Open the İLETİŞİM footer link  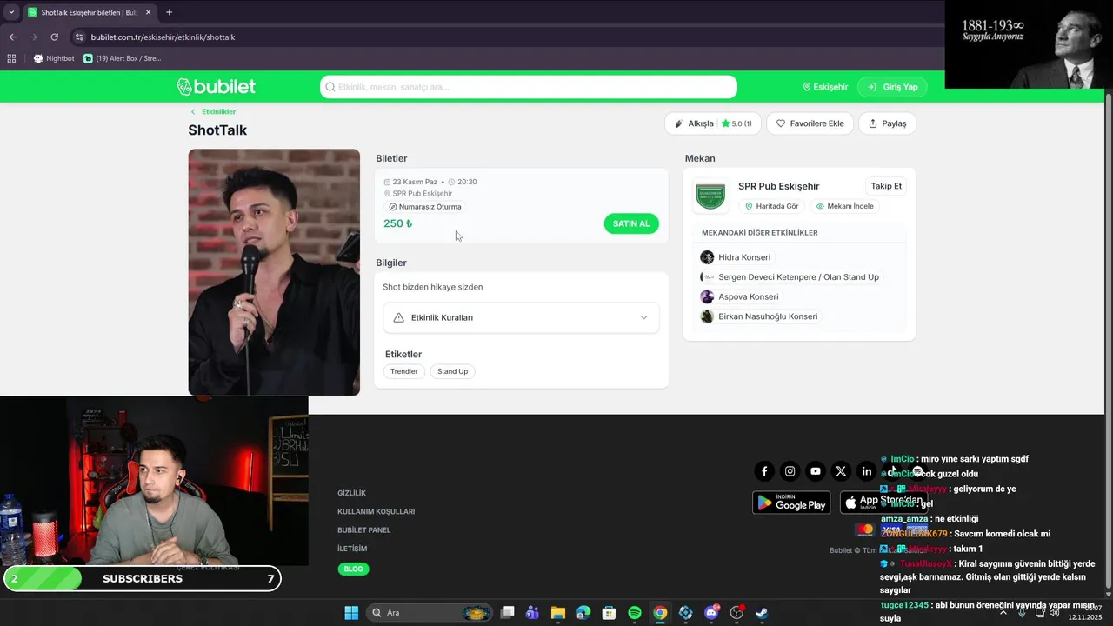click(352, 549)
